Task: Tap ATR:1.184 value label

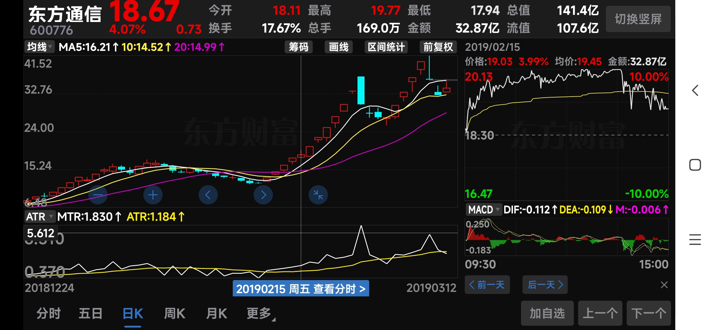Action: 156,217
